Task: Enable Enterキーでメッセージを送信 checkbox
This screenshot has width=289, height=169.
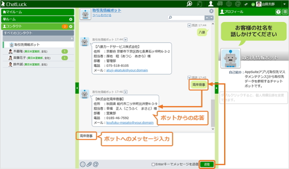Action: pos(153,164)
